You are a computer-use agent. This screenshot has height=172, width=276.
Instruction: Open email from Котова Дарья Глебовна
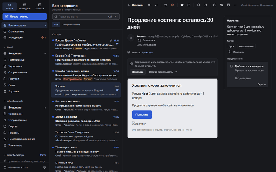click(86, 44)
